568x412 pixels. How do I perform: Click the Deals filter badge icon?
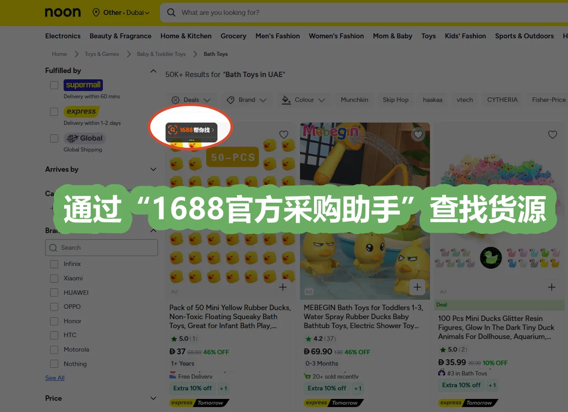[175, 100]
